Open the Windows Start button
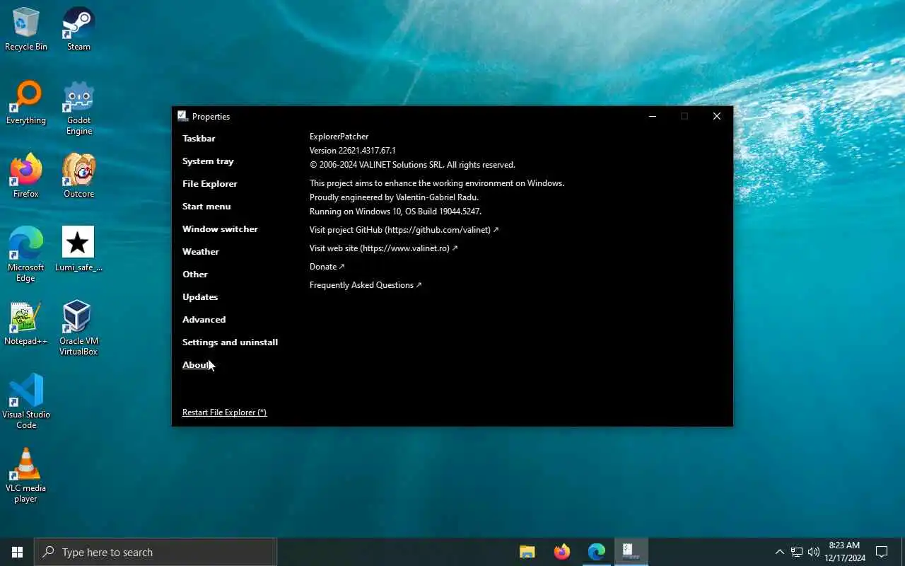The height and width of the screenshot is (566, 905). [17, 552]
